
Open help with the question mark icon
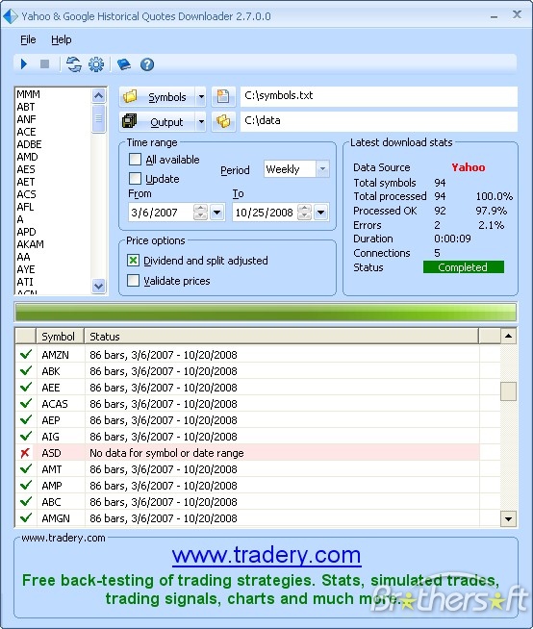[147, 64]
